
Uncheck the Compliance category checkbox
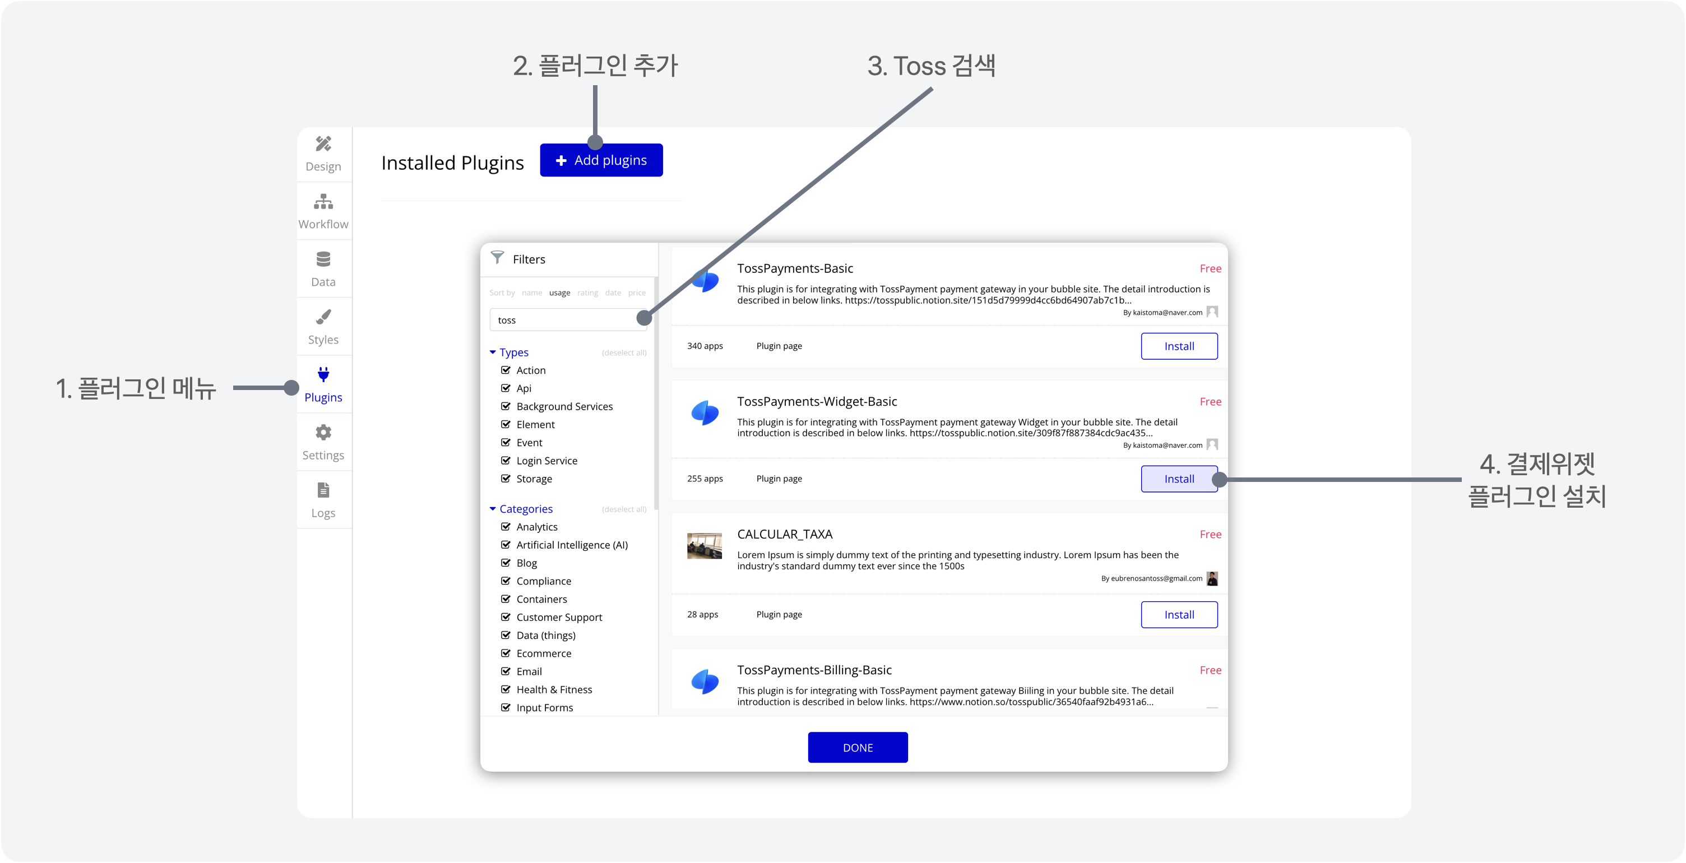pos(506,581)
